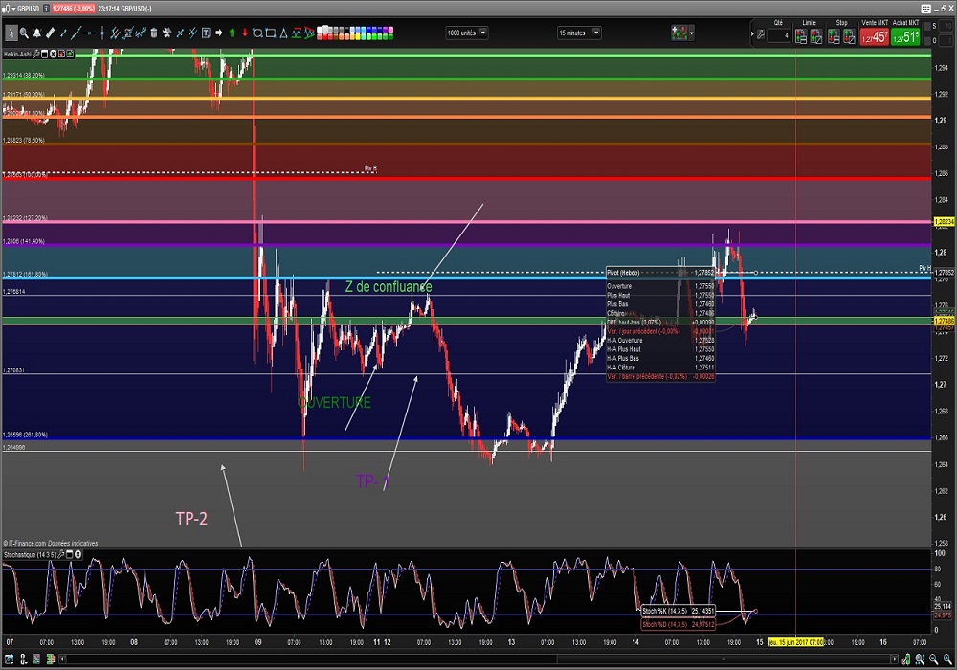
Task: Open Heikin-Ashi settings wrench
Action: [36, 54]
